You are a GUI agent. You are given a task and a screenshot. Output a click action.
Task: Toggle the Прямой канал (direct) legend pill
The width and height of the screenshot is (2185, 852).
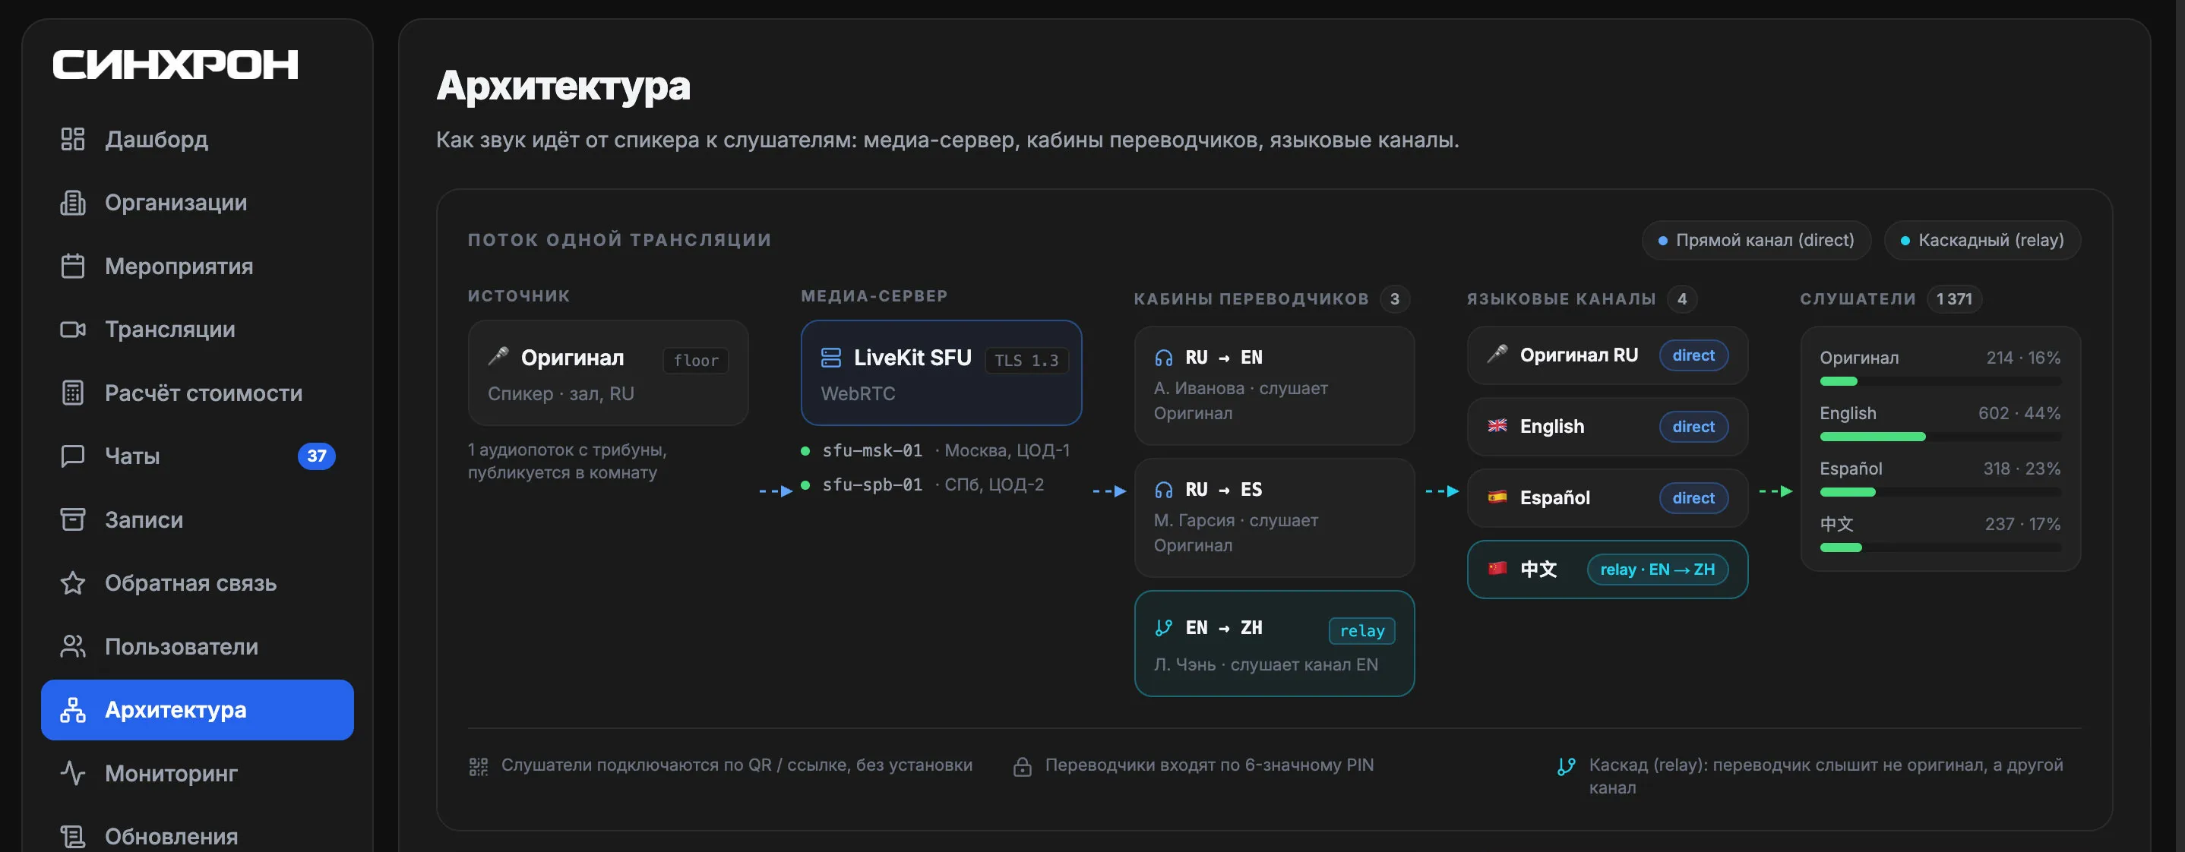1757,241
